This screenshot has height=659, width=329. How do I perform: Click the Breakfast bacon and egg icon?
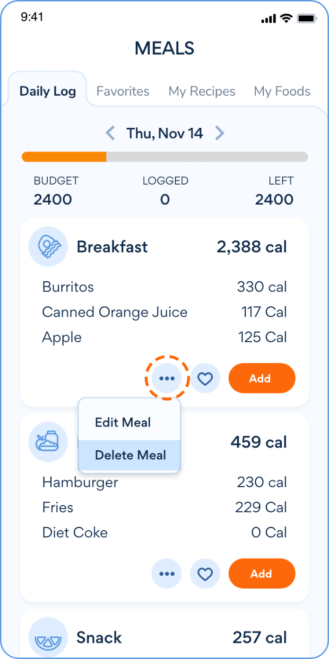coord(48,247)
